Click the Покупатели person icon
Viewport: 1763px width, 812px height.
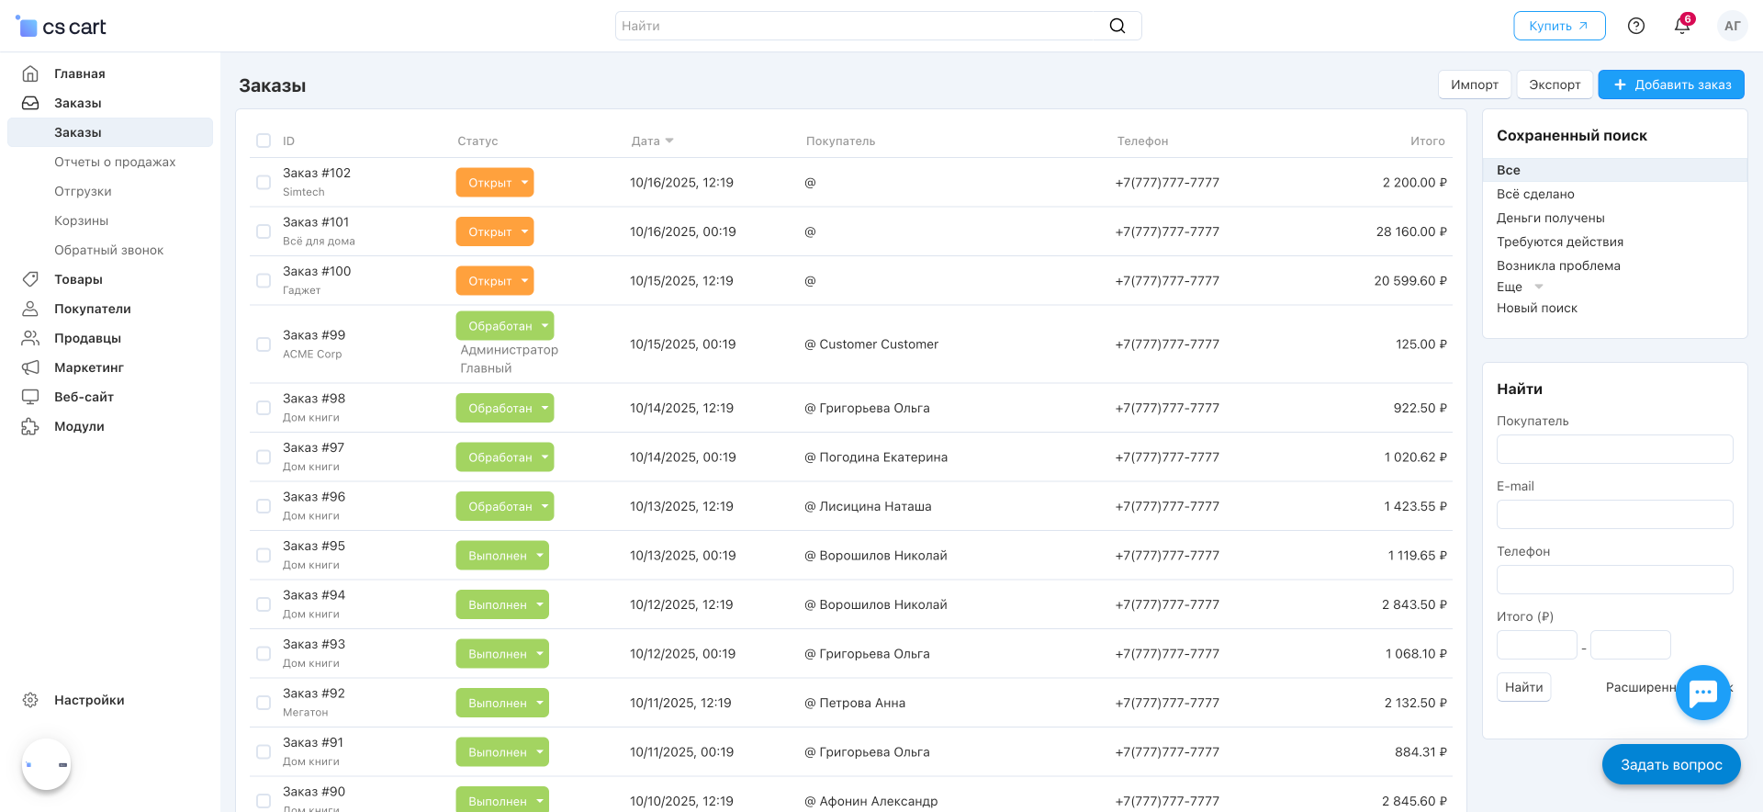30,309
